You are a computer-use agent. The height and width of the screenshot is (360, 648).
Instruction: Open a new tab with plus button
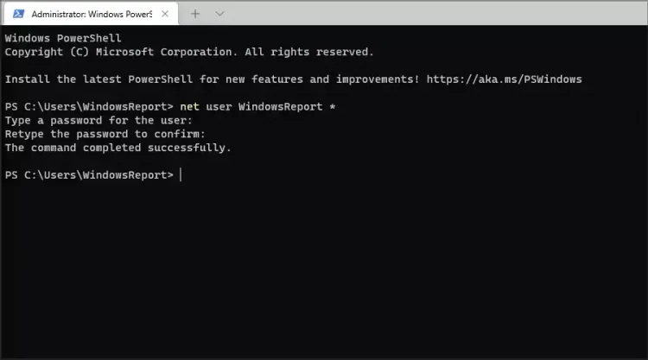point(195,14)
